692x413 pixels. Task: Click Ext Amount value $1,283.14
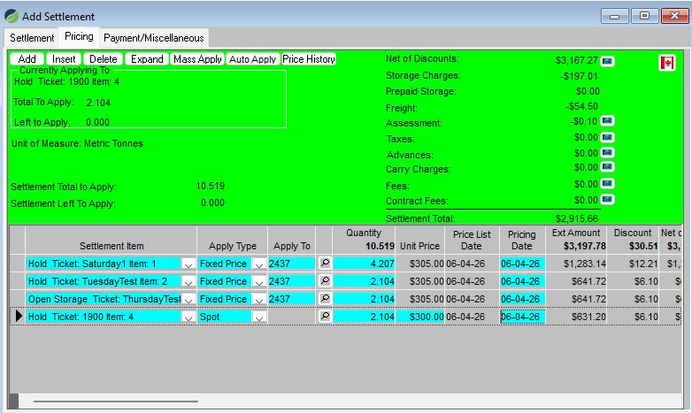tap(584, 264)
